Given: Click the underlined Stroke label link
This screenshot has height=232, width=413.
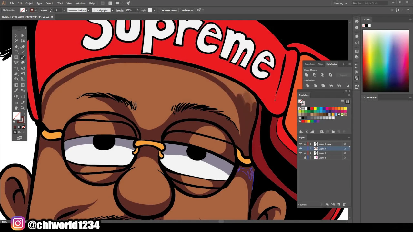Looking at the screenshot, I should click(44, 10).
